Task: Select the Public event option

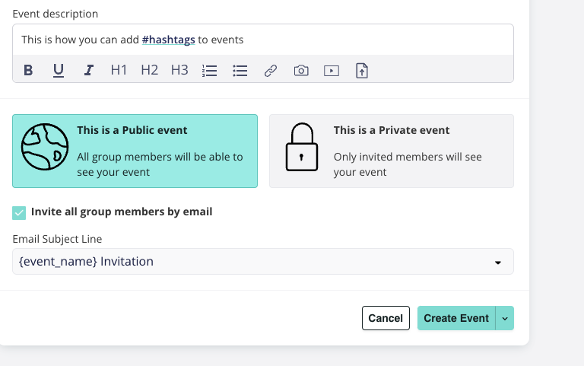Action: (x=135, y=151)
